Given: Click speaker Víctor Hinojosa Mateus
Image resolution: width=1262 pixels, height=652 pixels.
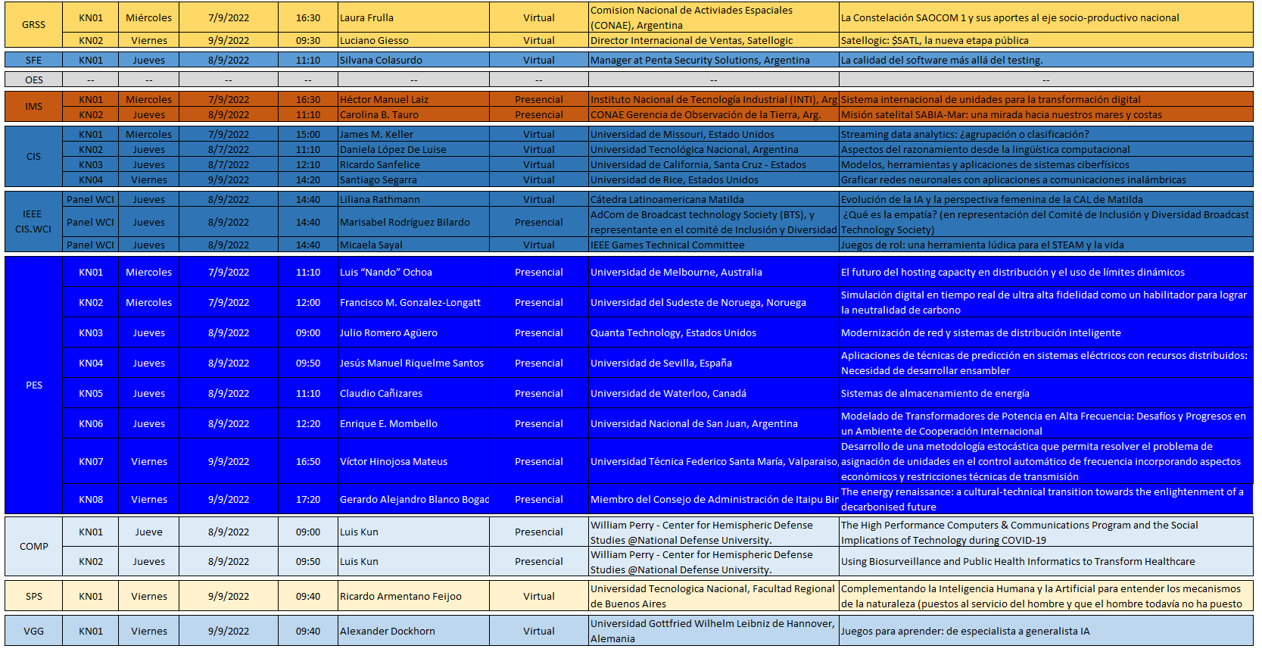Looking at the screenshot, I should [x=393, y=461].
